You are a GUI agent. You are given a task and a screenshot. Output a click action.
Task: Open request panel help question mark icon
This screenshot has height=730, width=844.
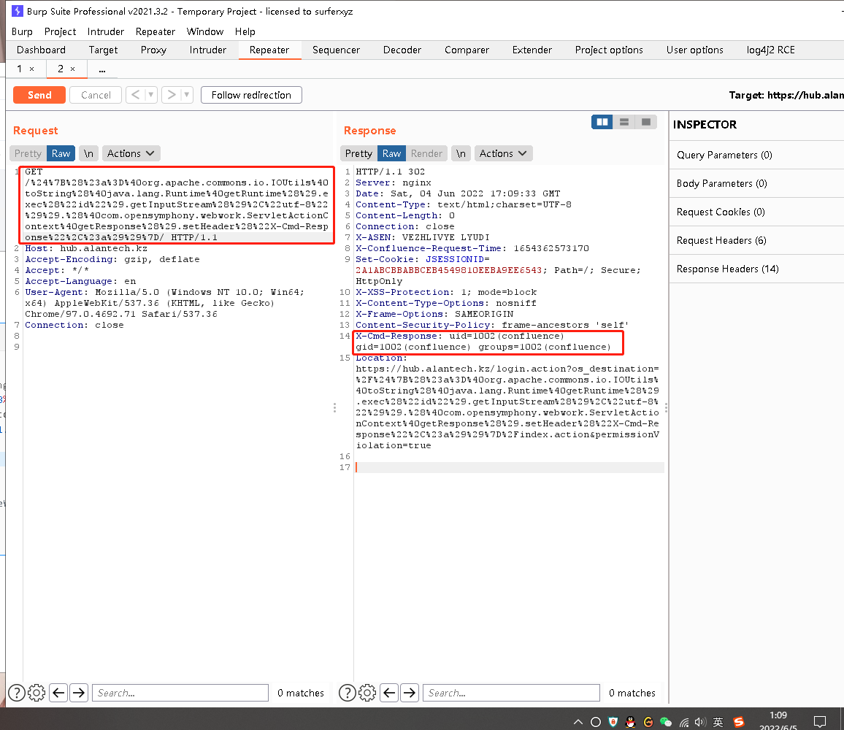17,693
